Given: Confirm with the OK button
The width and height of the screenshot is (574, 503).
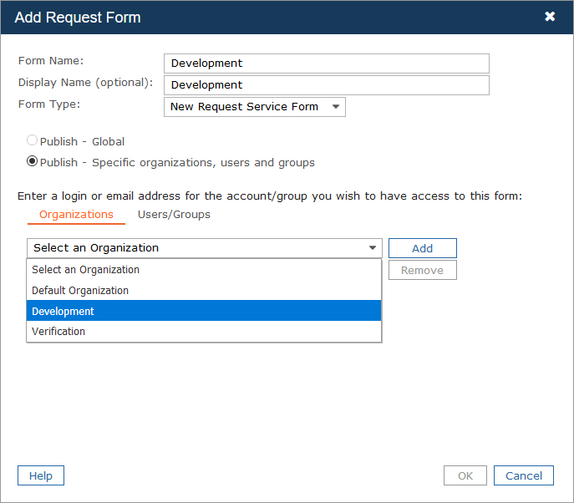Looking at the screenshot, I should pos(465,475).
